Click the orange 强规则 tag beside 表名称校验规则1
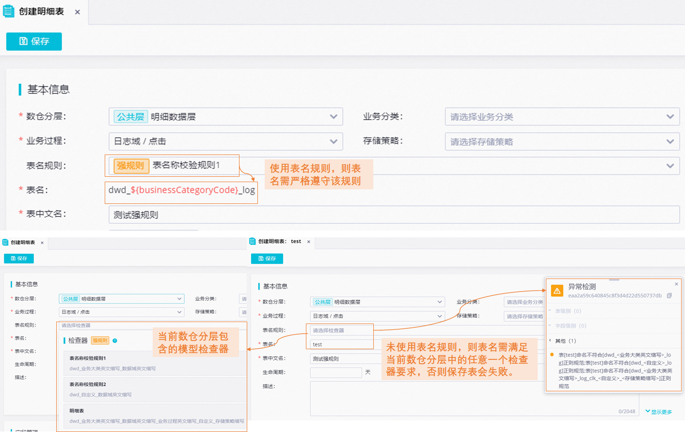 (x=131, y=166)
